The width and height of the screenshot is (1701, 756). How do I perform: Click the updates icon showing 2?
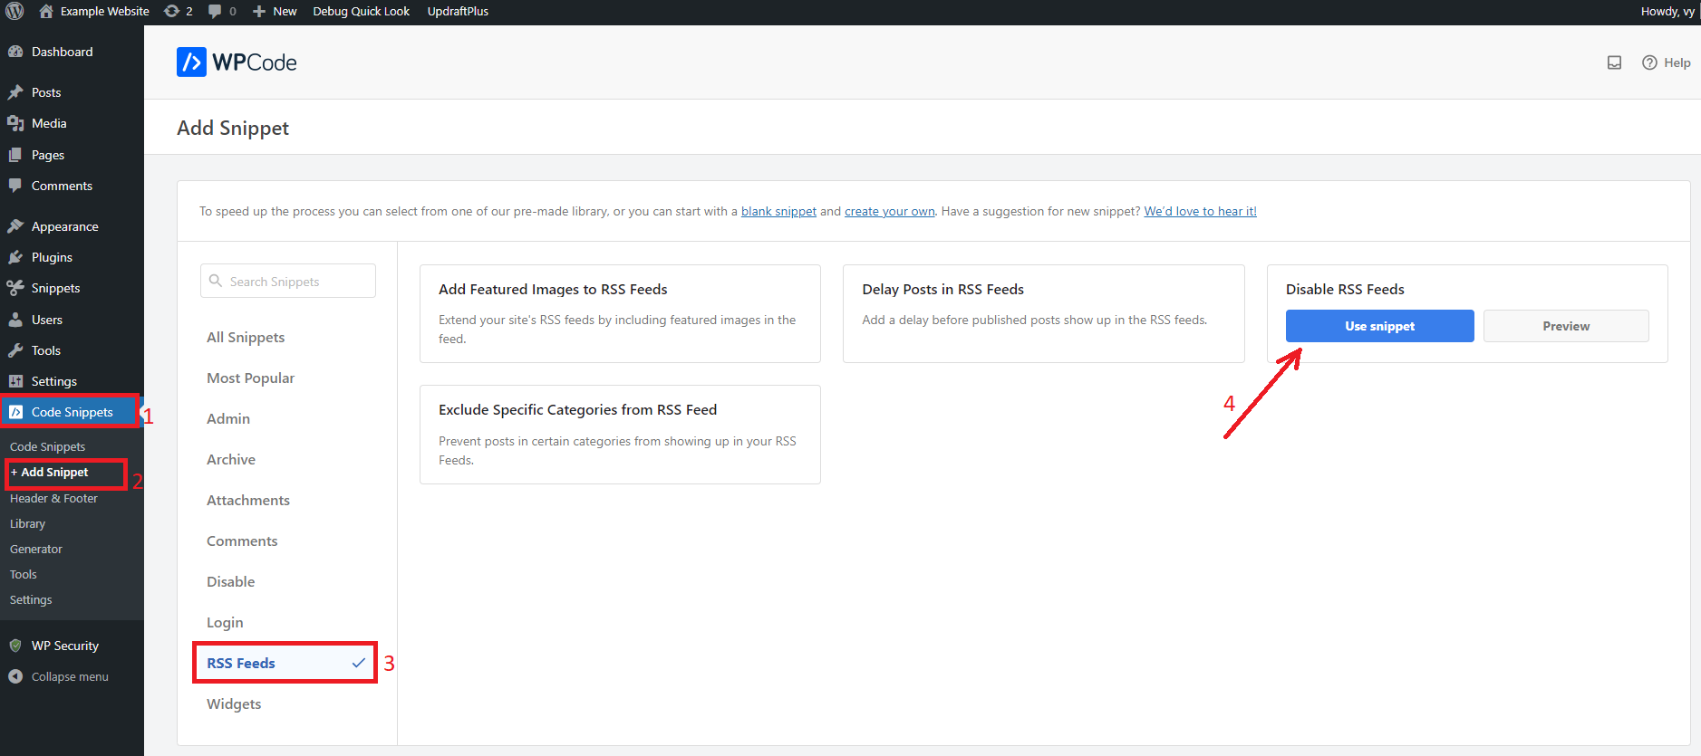point(179,11)
